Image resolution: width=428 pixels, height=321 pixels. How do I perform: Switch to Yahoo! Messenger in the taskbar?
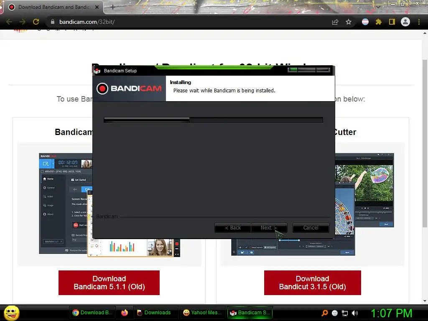(203, 313)
